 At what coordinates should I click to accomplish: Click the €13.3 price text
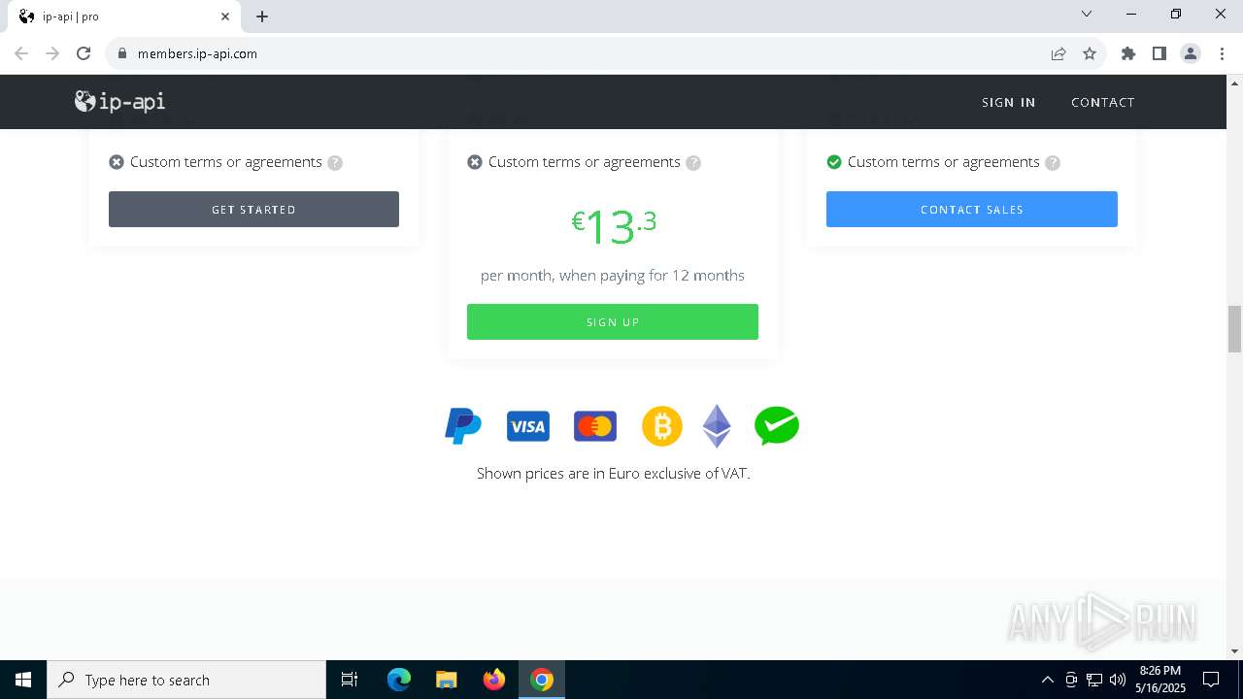pos(614,225)
